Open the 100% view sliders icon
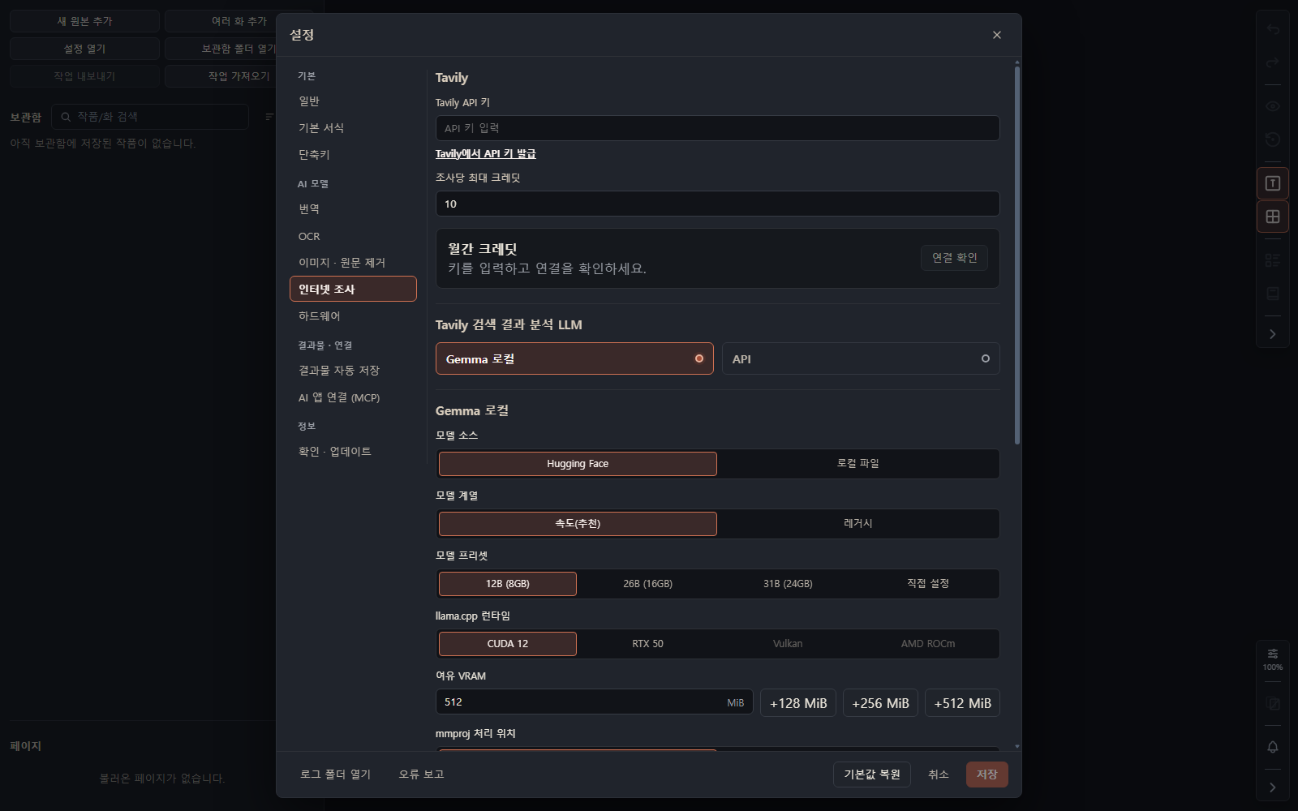This screenshot has width=1298, height=811. pos(1273,659)
